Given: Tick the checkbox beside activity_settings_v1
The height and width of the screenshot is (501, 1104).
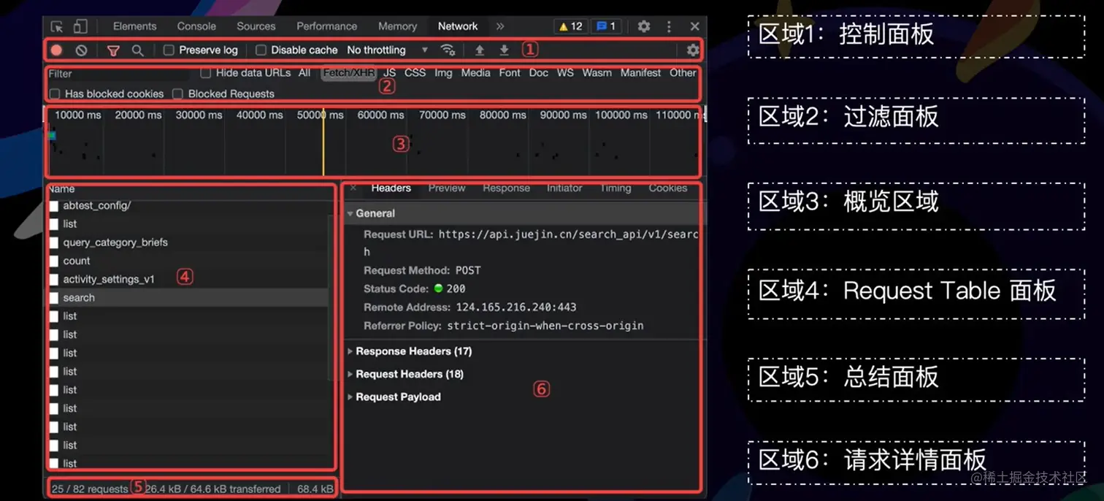Looking at the screenshot, I should (x=54, y=280).
